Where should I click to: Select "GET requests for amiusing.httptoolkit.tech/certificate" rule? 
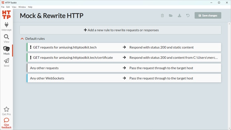124,58
